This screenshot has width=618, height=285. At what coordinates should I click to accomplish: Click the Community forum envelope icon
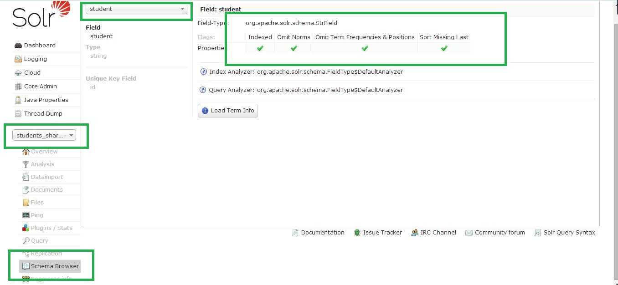click(469, 233)
